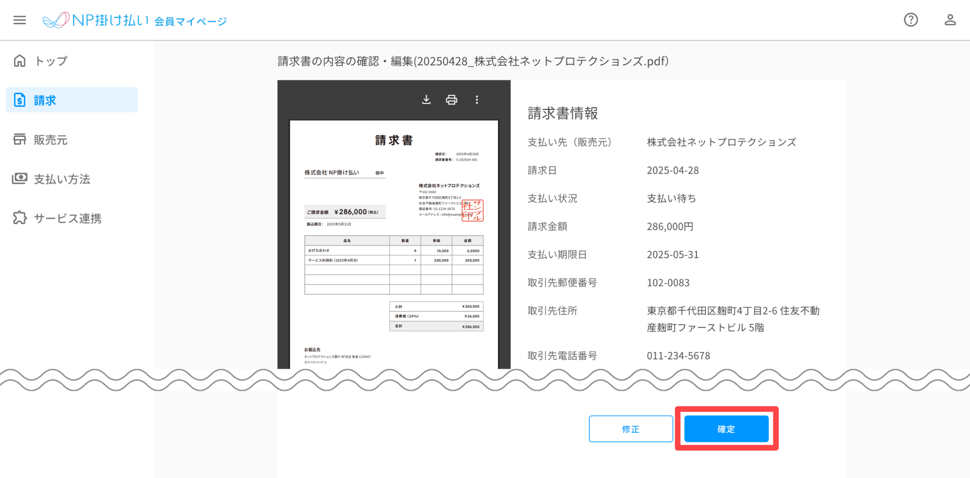This screenshot has width=970, height=478.
Task: Click the help question mark icon
Action: point(911,20)
